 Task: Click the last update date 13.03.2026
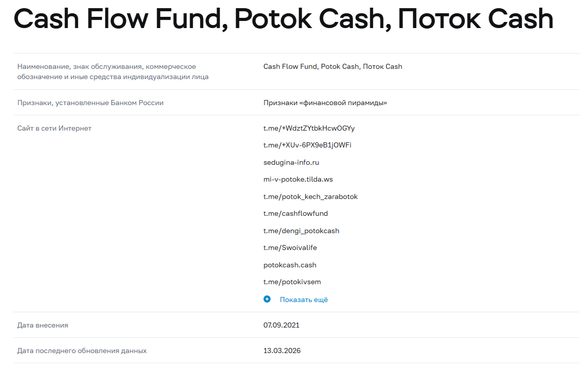(282, 351)
